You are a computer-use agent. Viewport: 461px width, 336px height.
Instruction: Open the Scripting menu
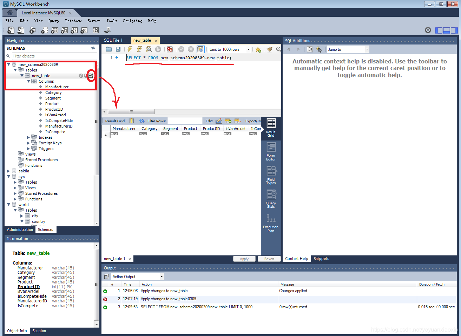tap(132, 21)
